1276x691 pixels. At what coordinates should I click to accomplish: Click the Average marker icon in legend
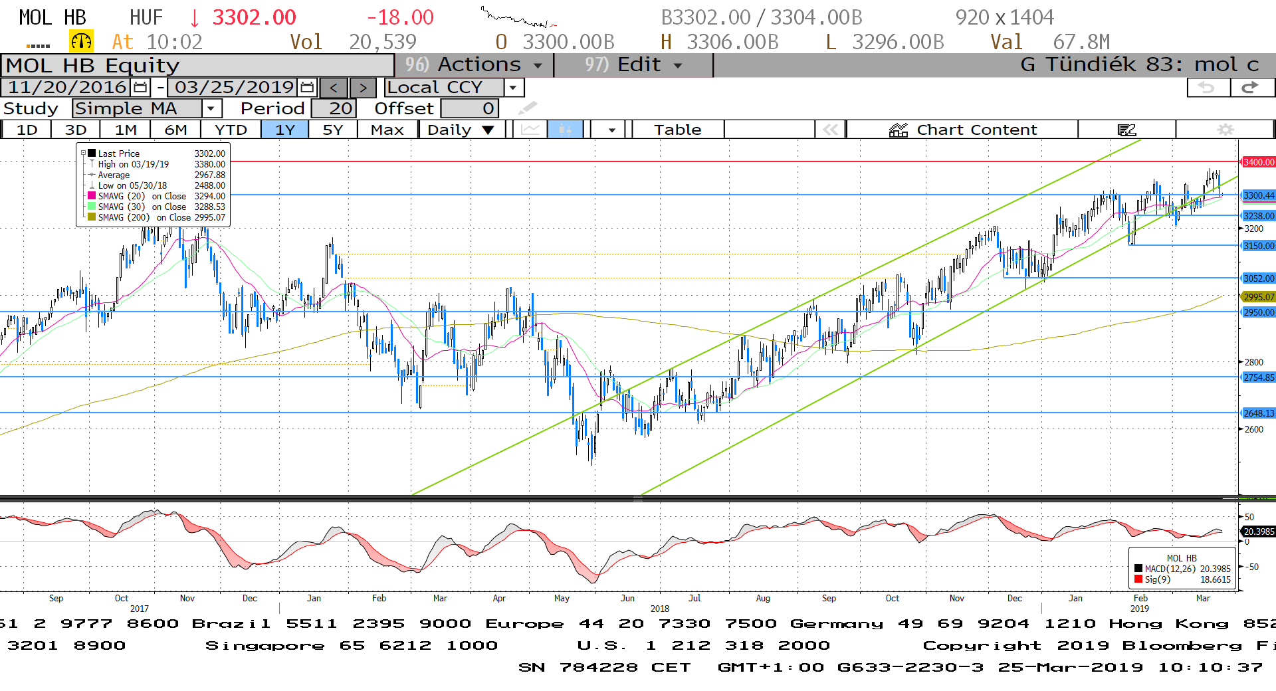(92, 175)
